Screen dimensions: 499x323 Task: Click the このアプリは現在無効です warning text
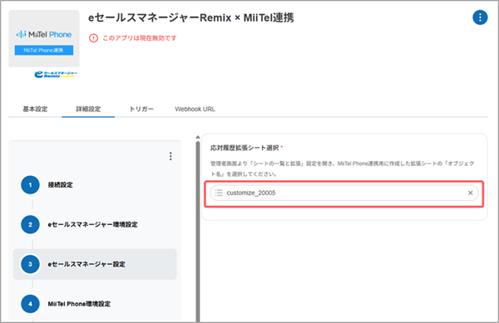coord(140,38)
